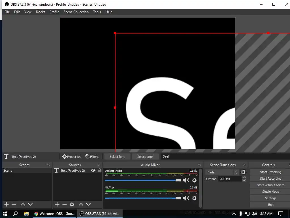
Task: Click the top-left red resize handle
Action: click(115, 33)
